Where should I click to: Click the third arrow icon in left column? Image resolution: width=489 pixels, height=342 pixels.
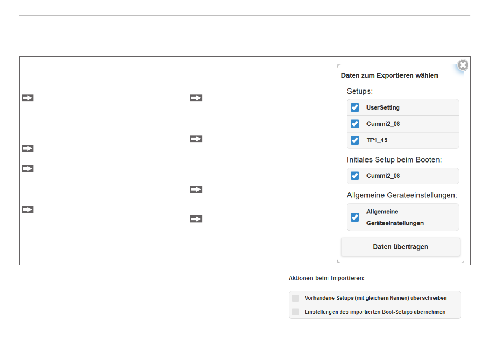tap(27, 169)
